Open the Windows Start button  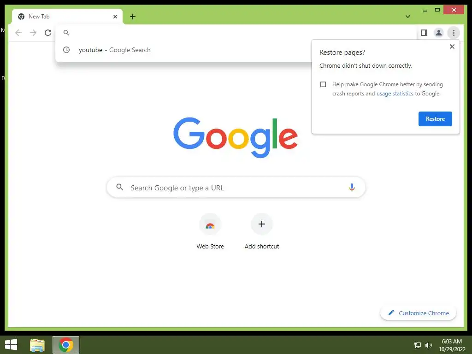11,345
